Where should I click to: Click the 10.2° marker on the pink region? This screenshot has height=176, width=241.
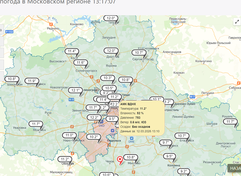pos(94,137)
